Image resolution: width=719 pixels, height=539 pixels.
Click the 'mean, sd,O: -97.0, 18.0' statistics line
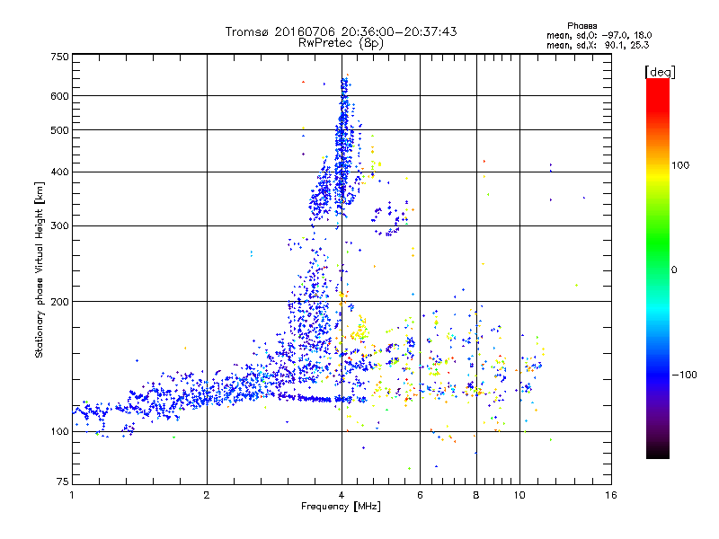(599, 35)
